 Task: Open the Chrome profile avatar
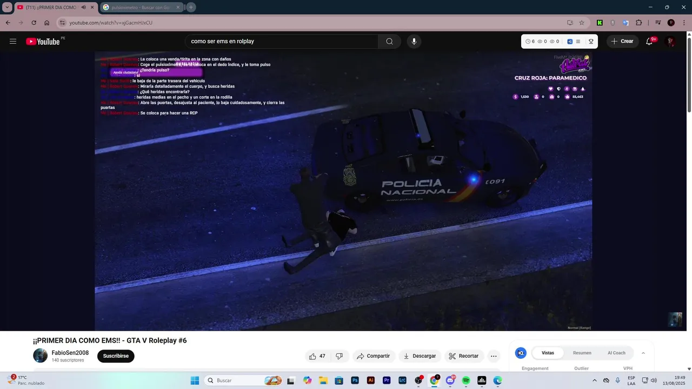(x=671, y=23)
